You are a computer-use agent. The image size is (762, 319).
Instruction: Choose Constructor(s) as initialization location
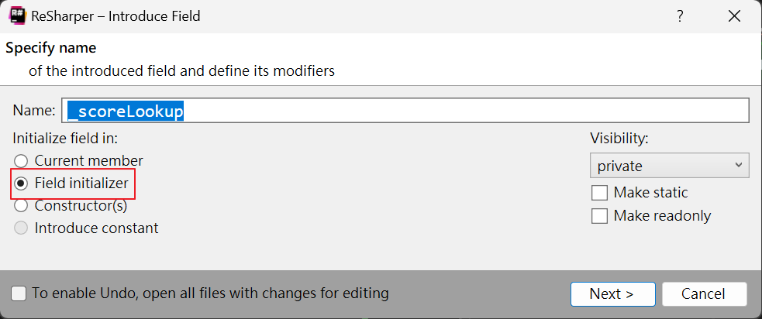21,206
